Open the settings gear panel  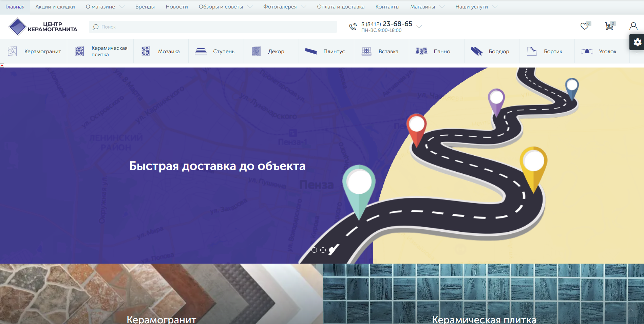point(637,42)
